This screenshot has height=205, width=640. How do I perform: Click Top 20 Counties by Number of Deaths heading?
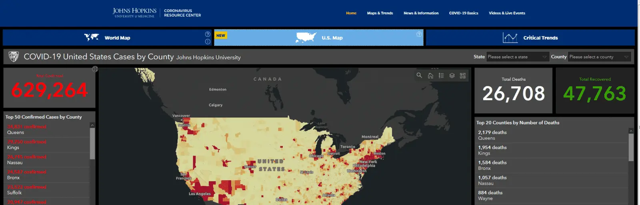518,123
